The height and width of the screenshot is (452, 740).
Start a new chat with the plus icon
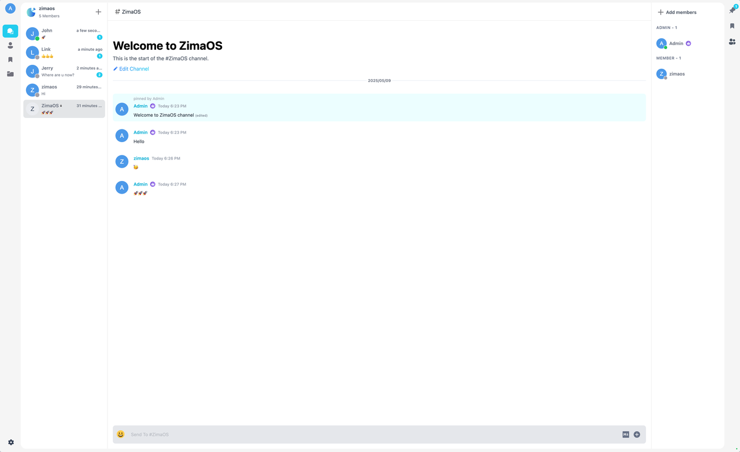pyautogui.click(x=98, y=12)
